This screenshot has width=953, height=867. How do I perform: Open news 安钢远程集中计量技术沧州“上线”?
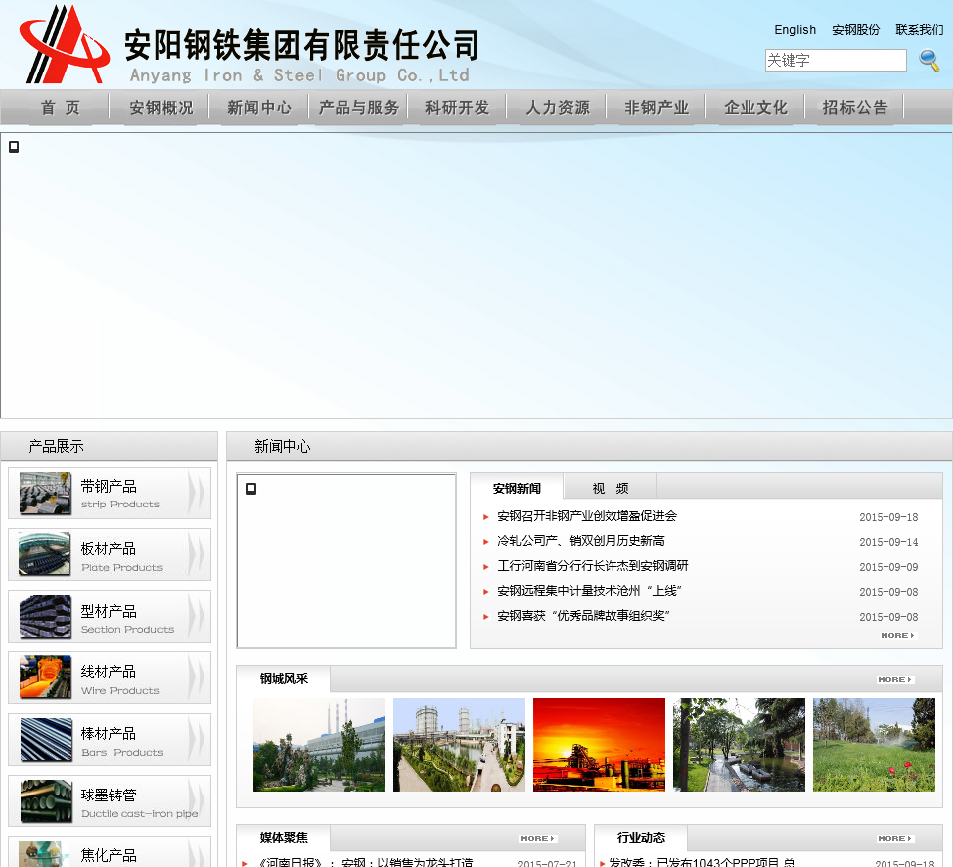[x=590, y=591]
